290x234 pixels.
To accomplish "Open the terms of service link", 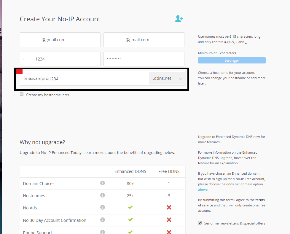I will [x=232, y=203].
